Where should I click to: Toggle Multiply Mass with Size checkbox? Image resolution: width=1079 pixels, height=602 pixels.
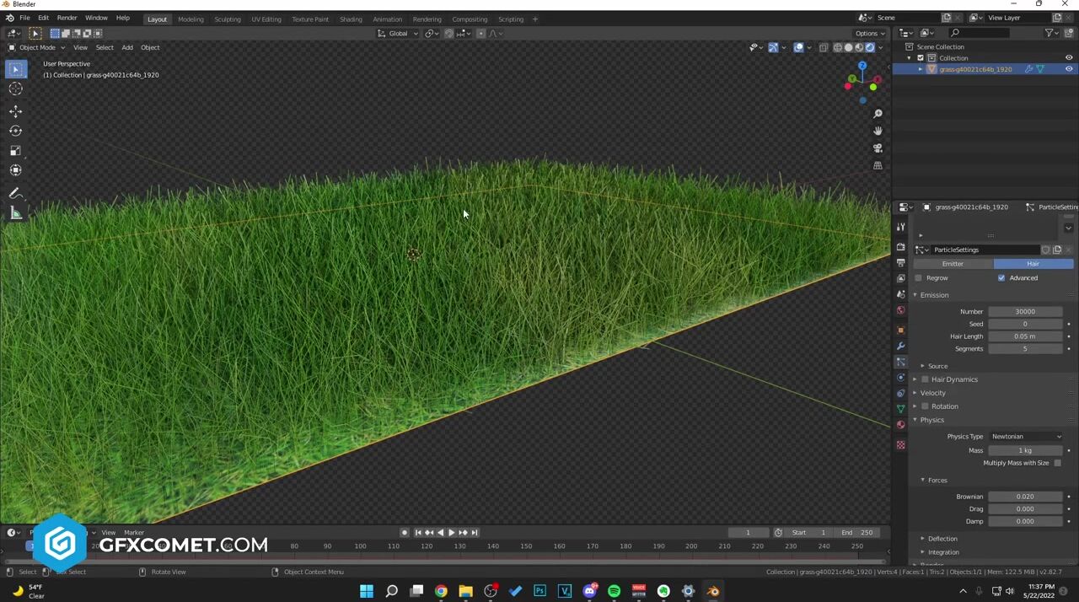1057,463
